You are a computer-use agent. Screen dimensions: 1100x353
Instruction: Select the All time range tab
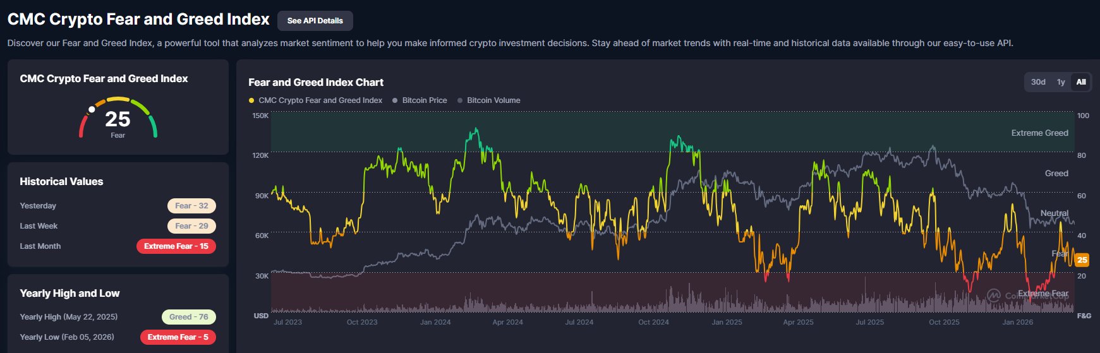[x=1081, y=82]
